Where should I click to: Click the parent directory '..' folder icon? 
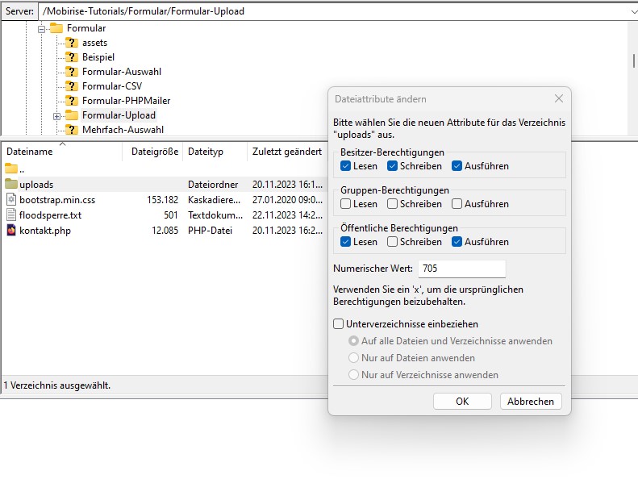(x=11, y=168)
